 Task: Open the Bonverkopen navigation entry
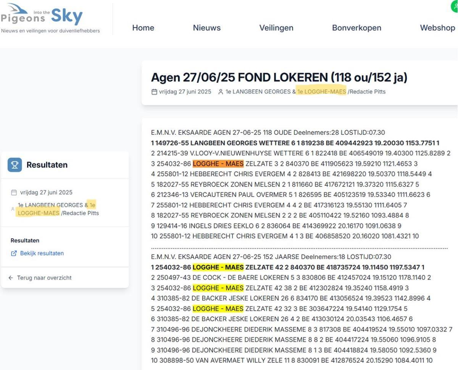[356, 27]
